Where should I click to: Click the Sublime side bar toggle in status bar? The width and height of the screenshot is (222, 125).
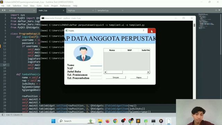[3, 115]
